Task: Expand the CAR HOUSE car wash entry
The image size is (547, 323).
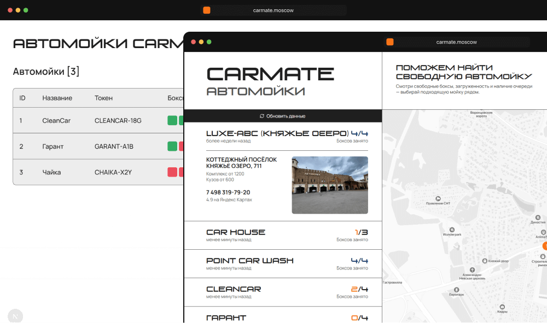Action: point(283,235)
